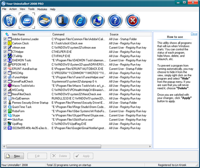Select the C:\WINDOWS\UpdReg.EXE command text

pos(69,124)
